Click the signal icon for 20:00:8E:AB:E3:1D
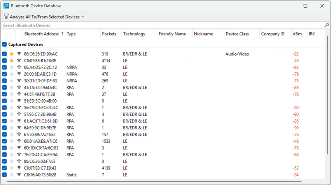Screen dimensions: 331x185 19,74
